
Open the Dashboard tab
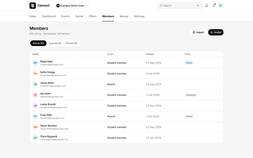(x=49, y=16)
